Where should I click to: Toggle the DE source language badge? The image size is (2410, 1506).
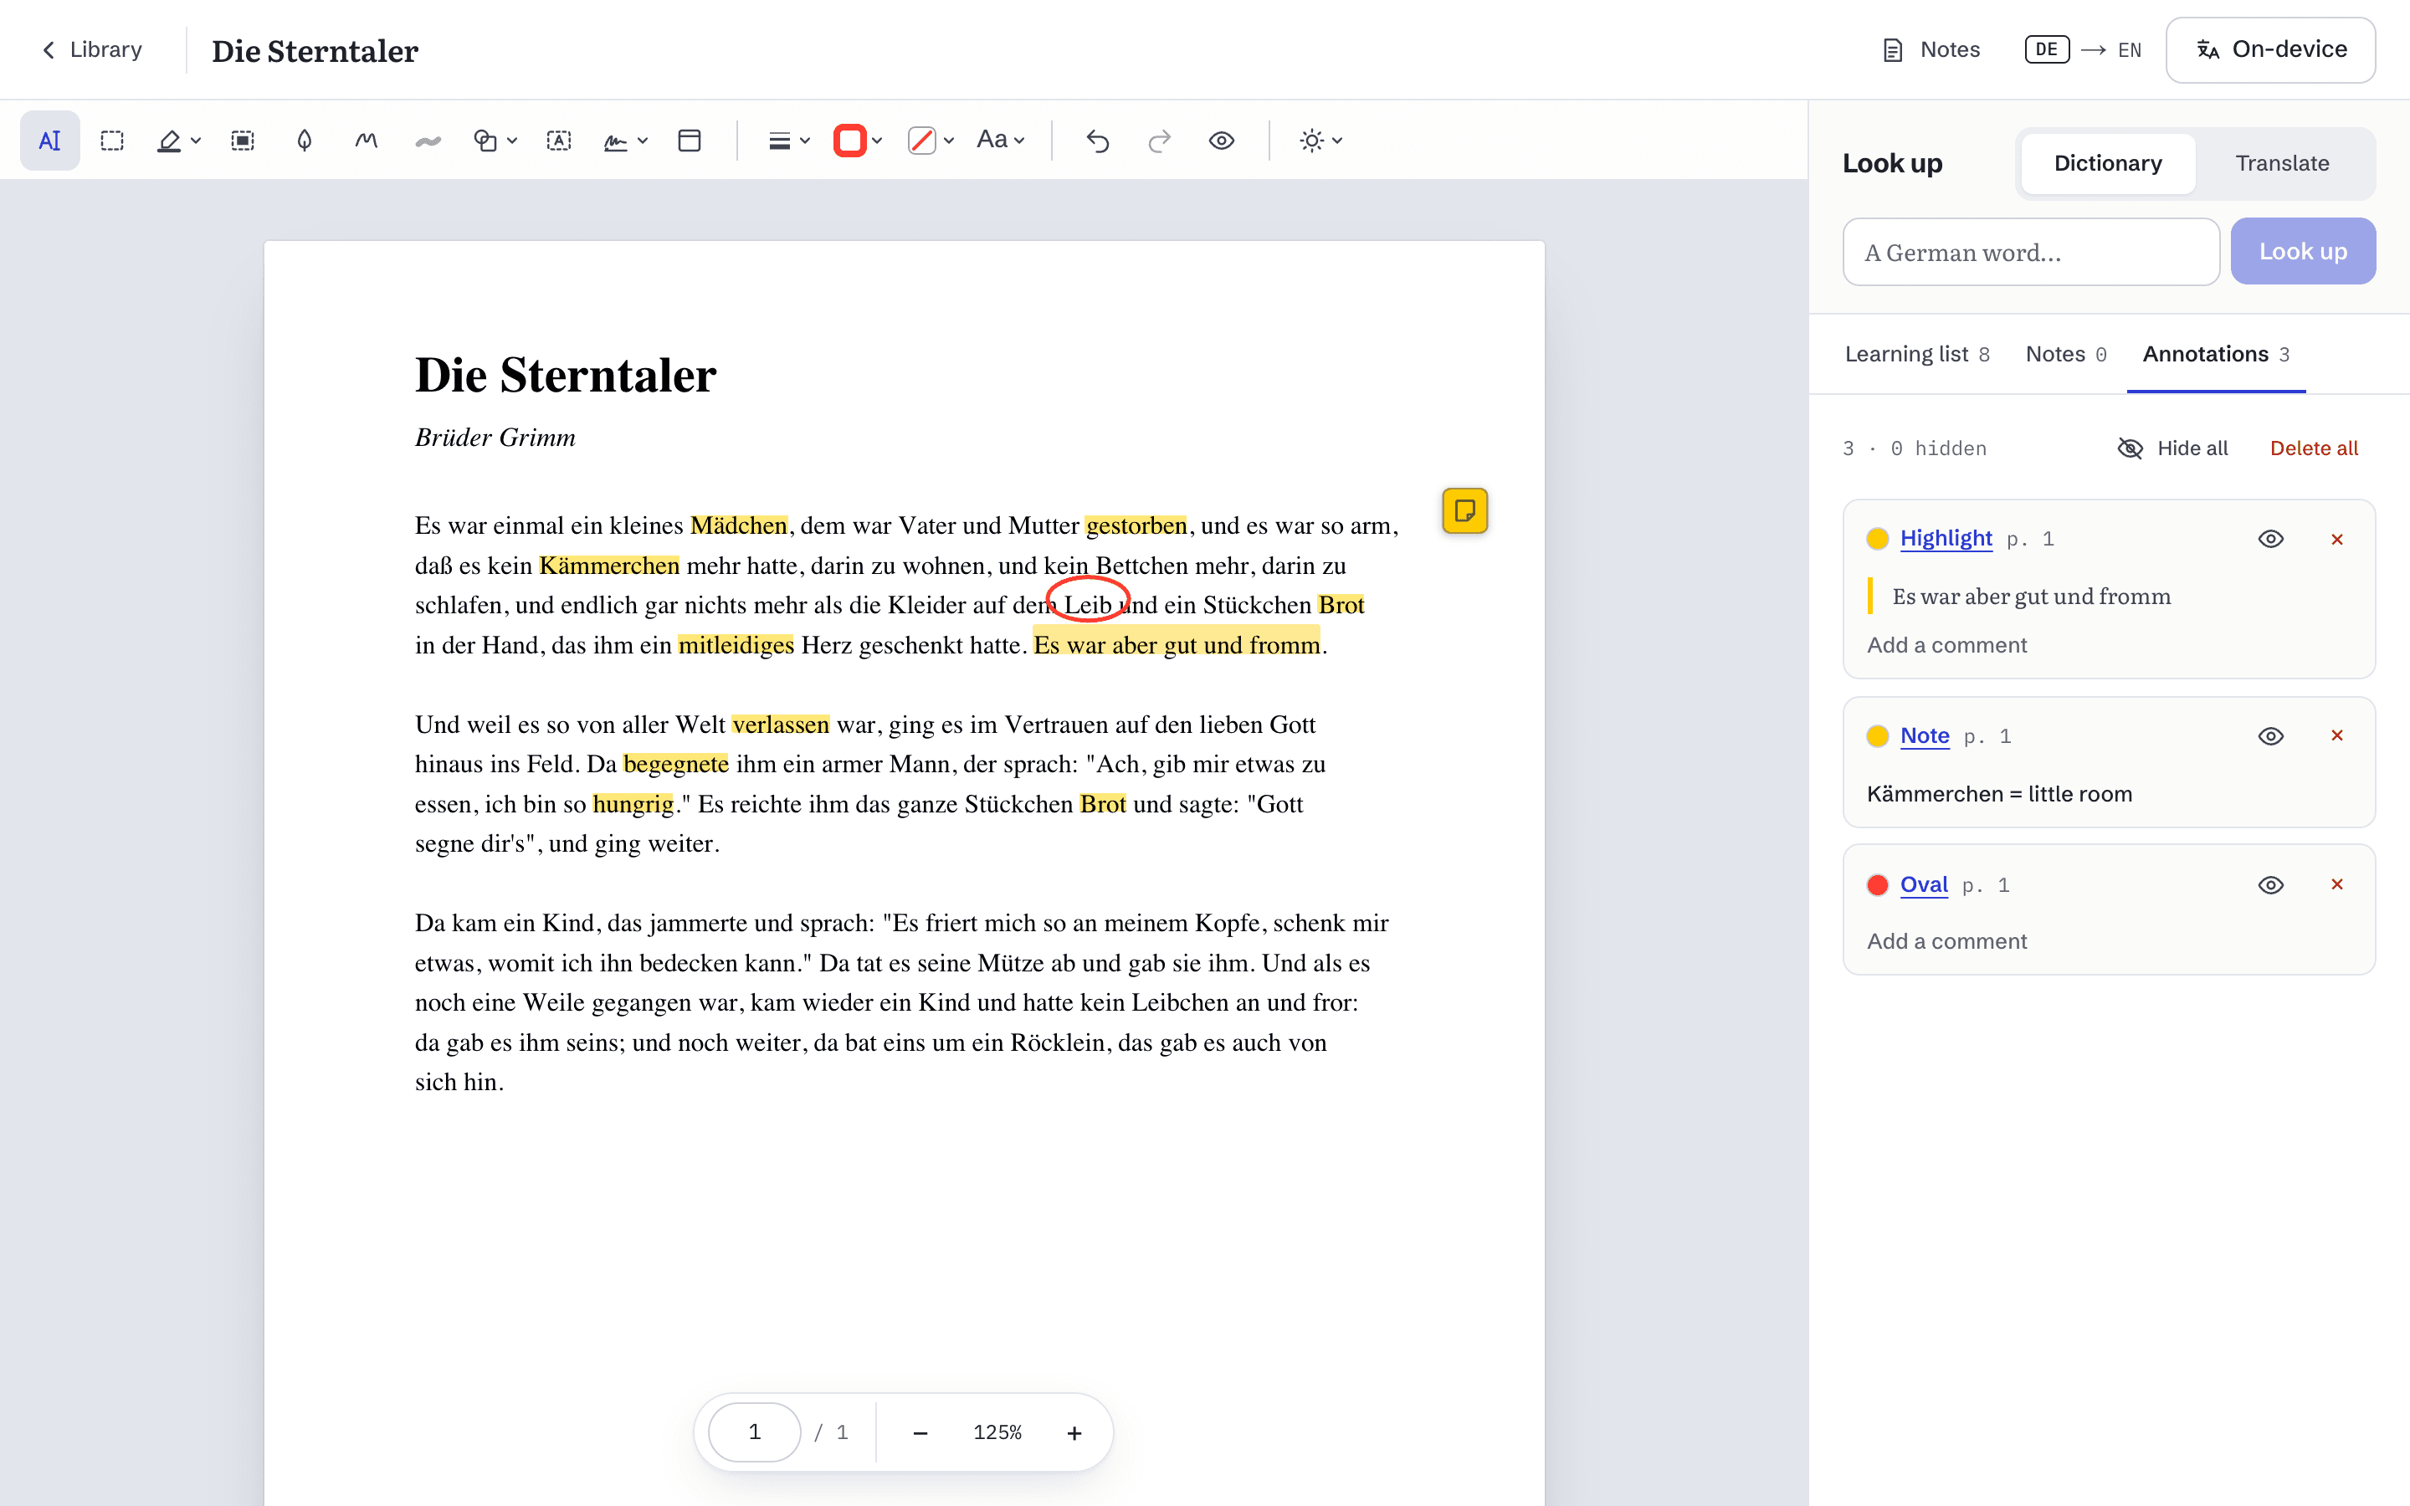tap(2047, 50)
